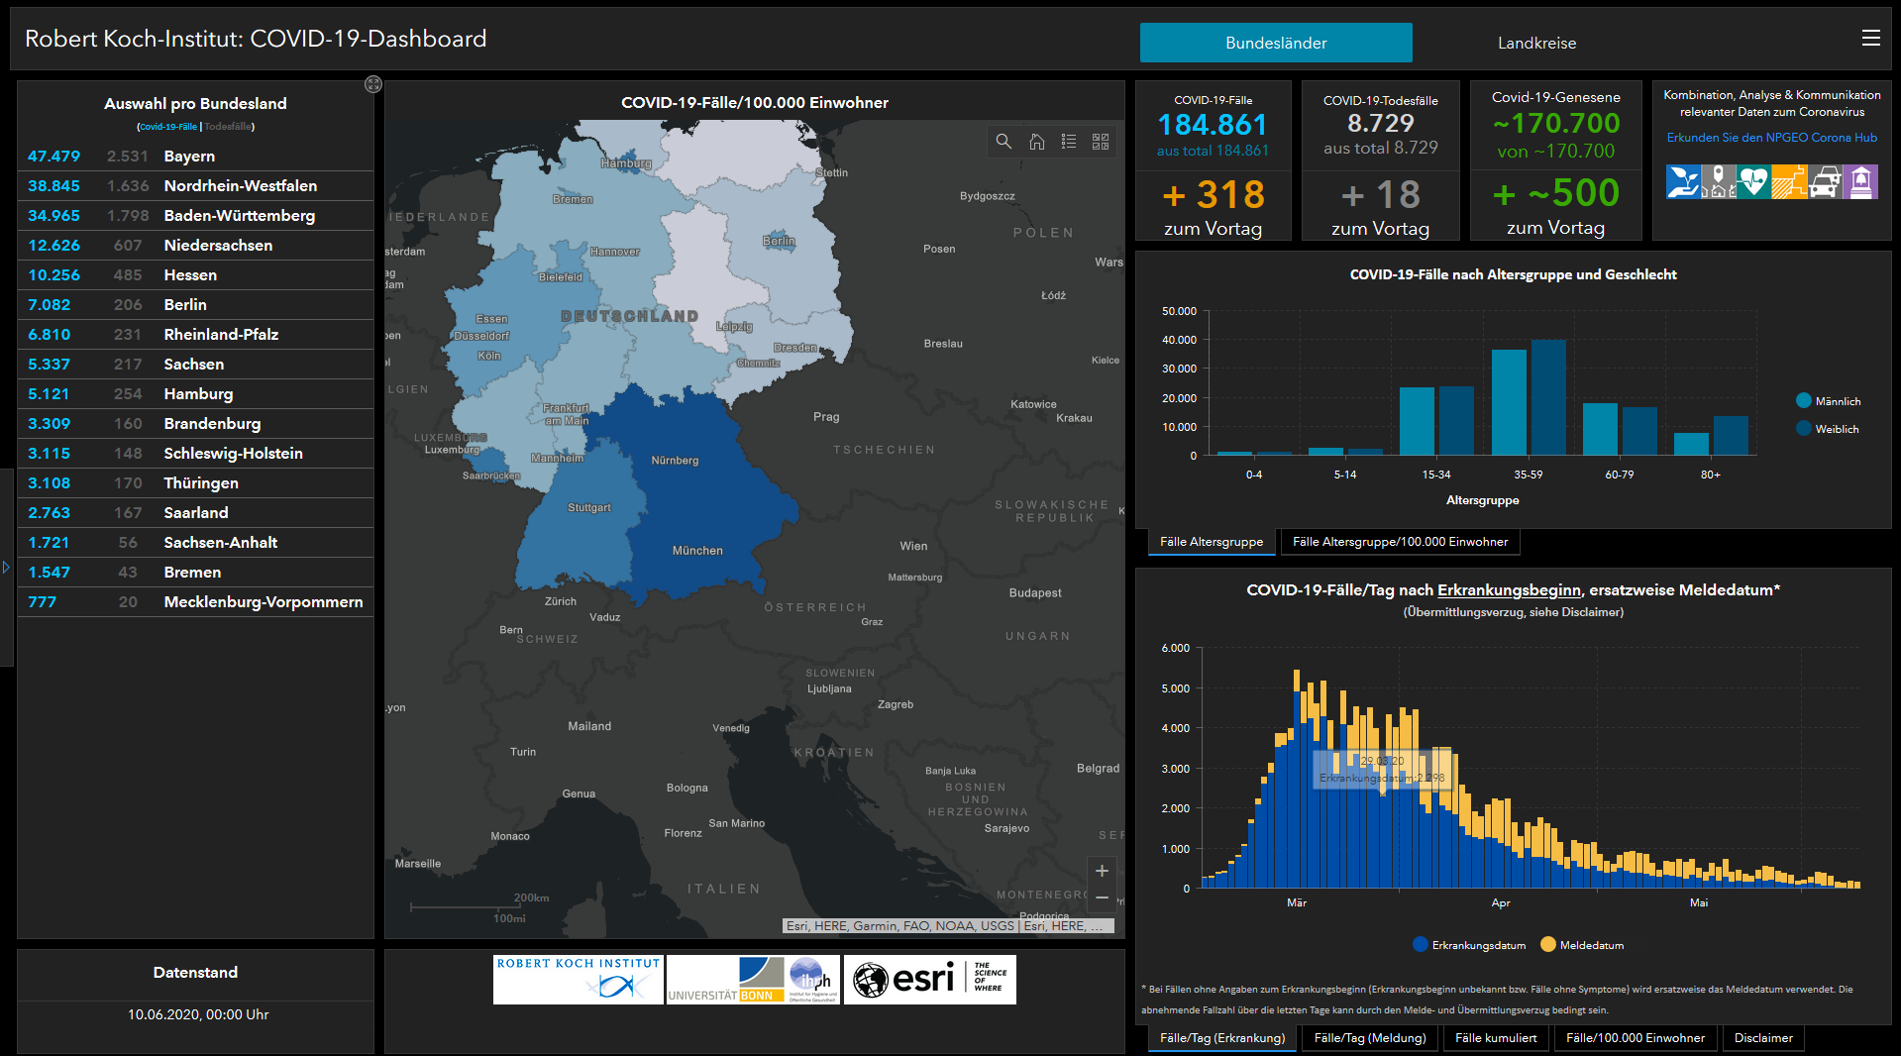Hide the Meldedatum series in daily chart
1901x1056 pixels.
click(x=1582, y=945)
